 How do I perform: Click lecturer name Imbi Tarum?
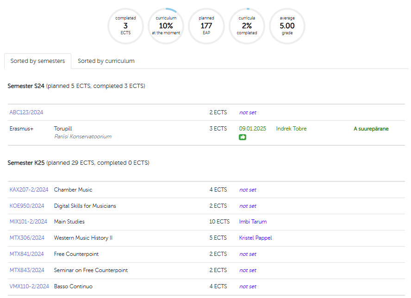click(253, 222)
